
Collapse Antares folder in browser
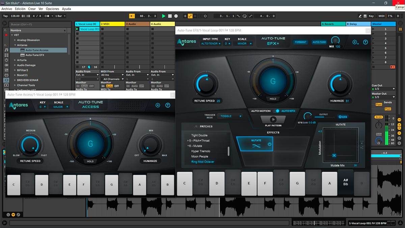pyautogui.click(x=15, y=45)
